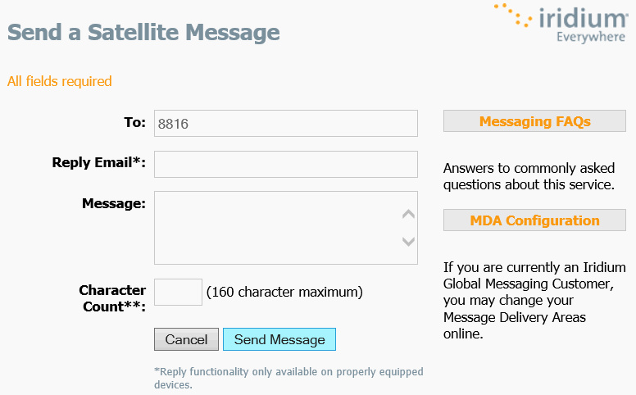The image size is (636, 395).
Task: Click the message box scroll-up arrow
Action: point(408,214)
